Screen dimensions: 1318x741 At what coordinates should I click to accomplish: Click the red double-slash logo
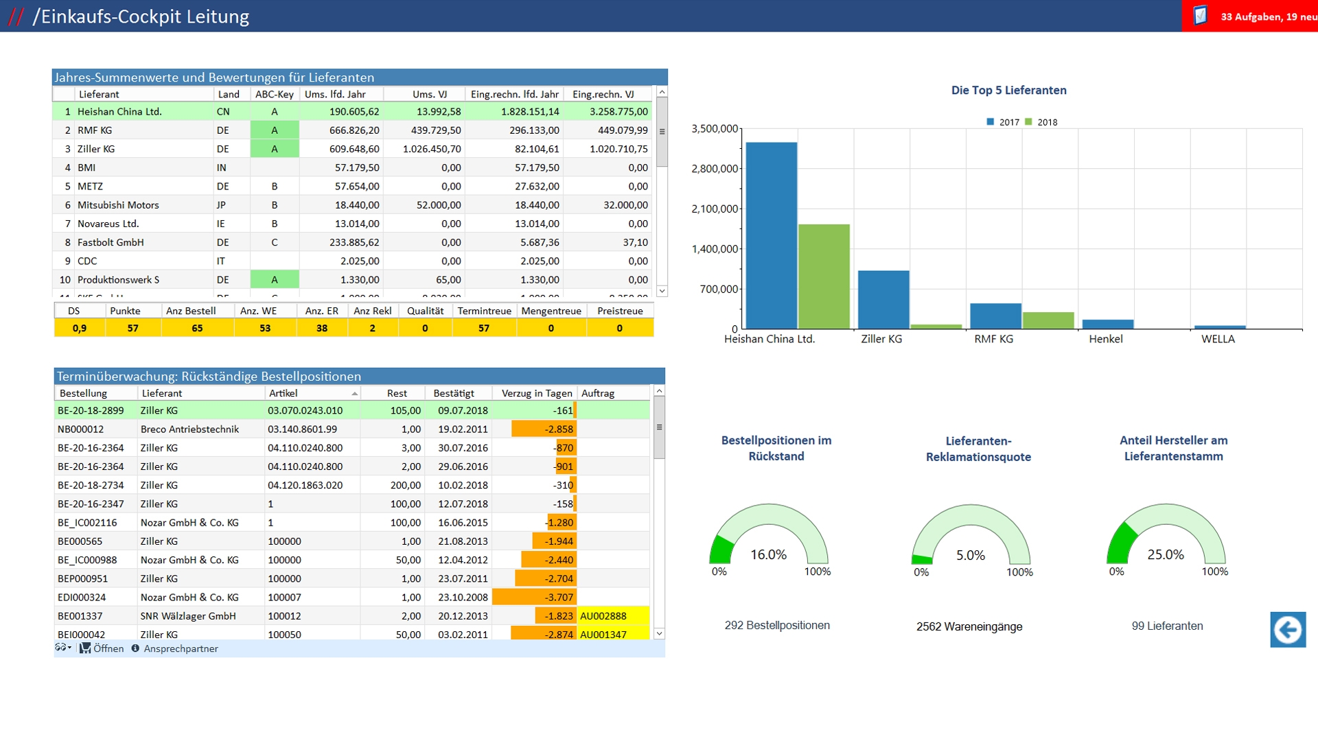click(15, 16)
